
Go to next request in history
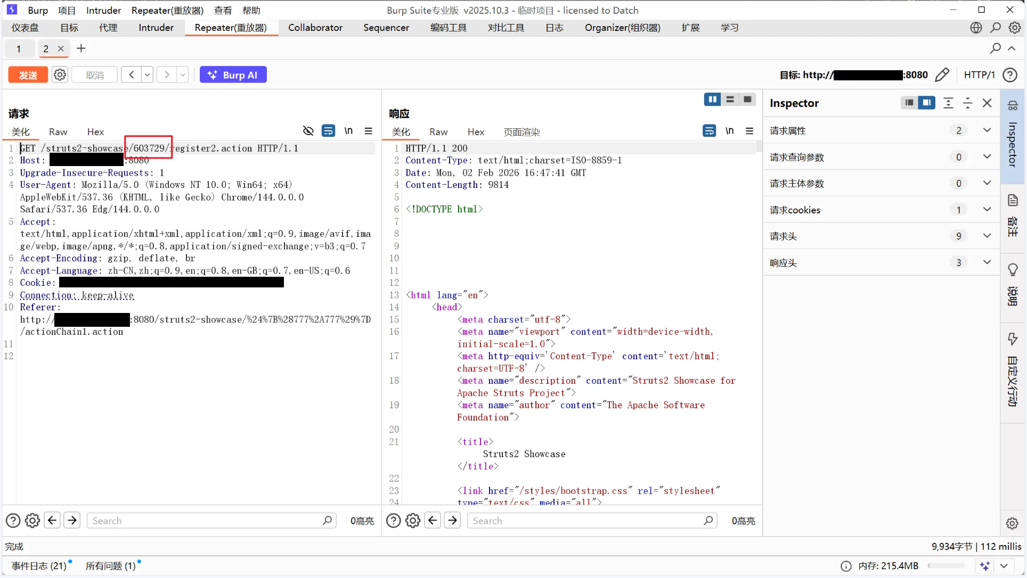(167, 75)
